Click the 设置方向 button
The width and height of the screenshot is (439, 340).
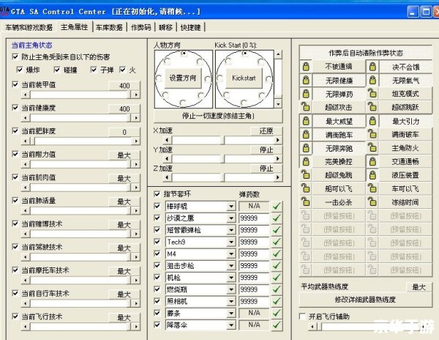[183, 78]
